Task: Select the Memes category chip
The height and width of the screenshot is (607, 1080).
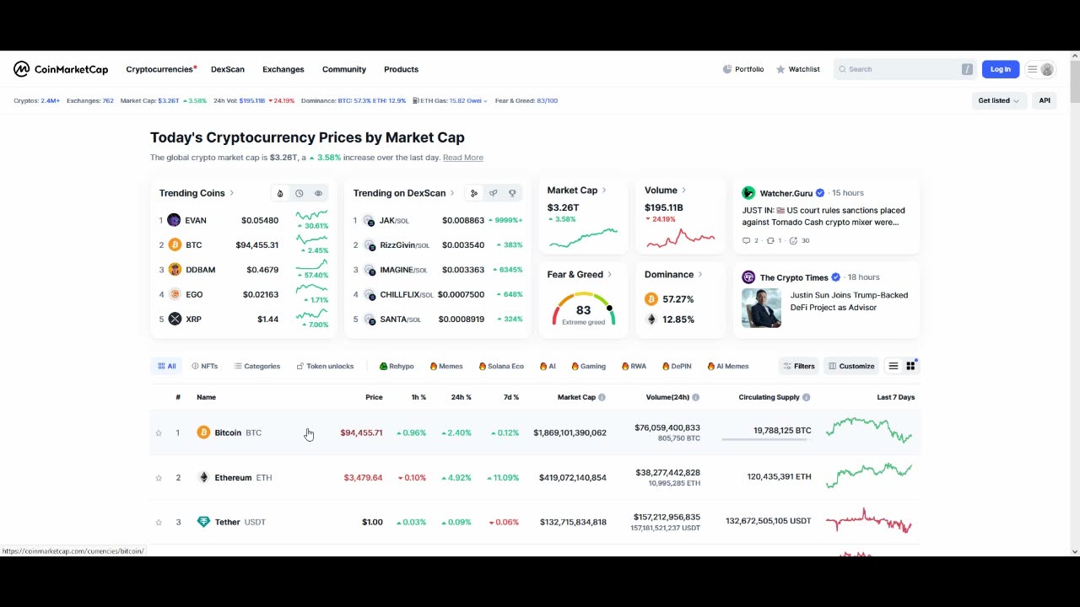Action: (446, 366)
